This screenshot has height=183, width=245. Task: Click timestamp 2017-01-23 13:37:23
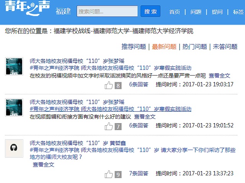pos(208,173)
